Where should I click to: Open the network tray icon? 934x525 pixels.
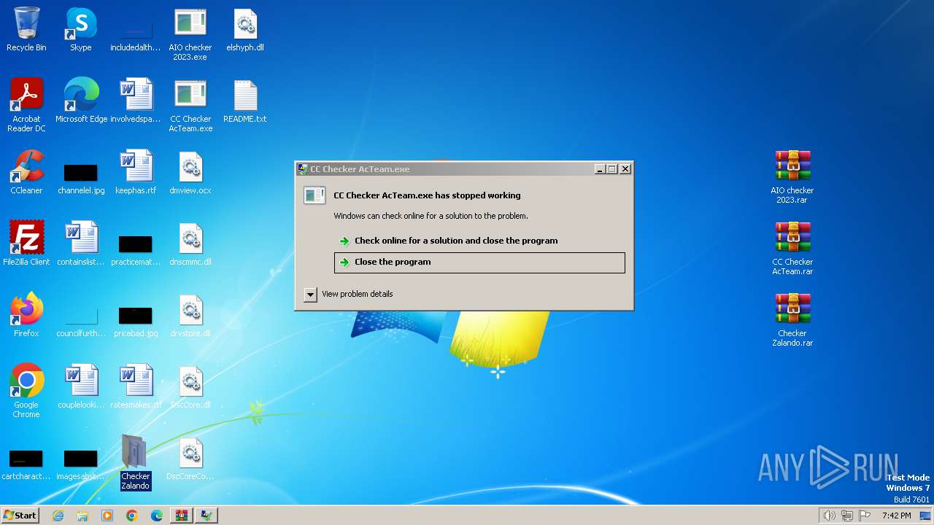[847, 516]
